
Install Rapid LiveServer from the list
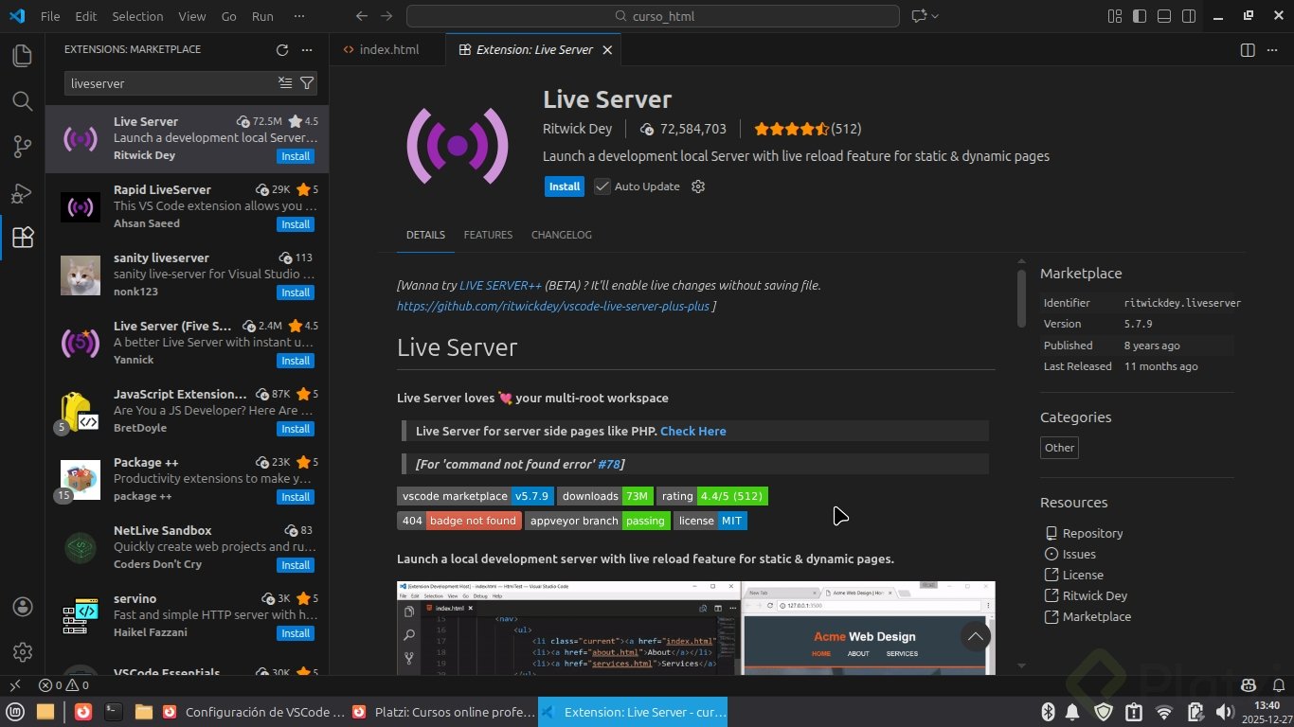tap(296, 224)
